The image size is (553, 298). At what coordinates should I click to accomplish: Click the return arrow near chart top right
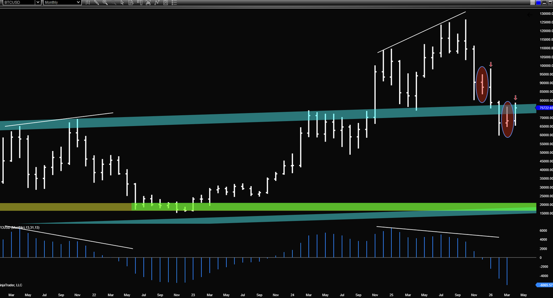530,15
